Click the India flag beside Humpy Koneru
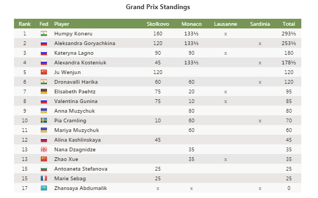Image resolution: width=318 pixels, height=198 pixels. click(44, 34)
